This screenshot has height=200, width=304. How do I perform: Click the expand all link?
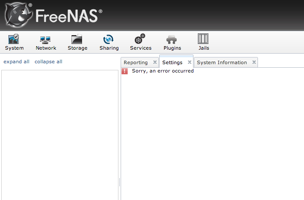17,62
